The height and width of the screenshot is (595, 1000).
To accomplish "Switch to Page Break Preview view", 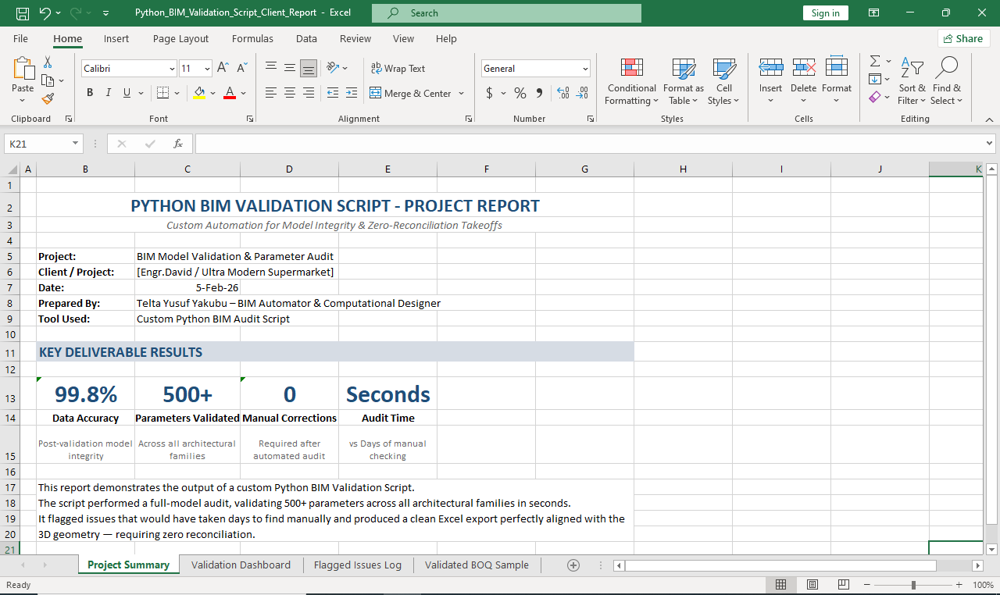I will (x=844, y=585).
